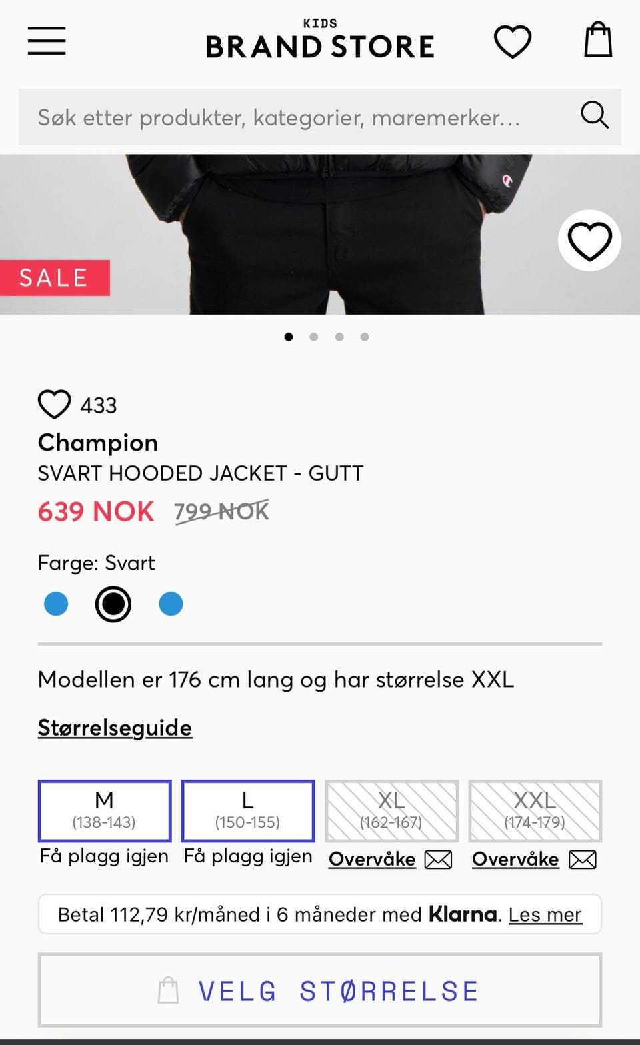Open Klarna Les mer link

pos(545,914)
